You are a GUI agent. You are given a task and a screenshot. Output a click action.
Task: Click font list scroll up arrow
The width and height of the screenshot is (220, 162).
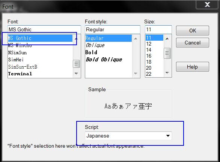(76, 38)
